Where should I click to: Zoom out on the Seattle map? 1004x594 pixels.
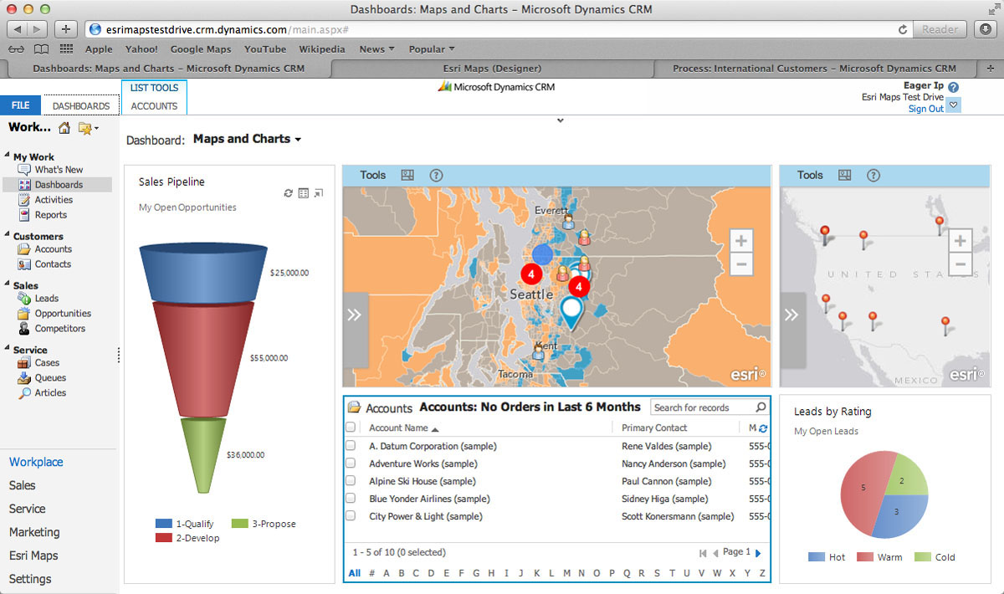(740, 264)
